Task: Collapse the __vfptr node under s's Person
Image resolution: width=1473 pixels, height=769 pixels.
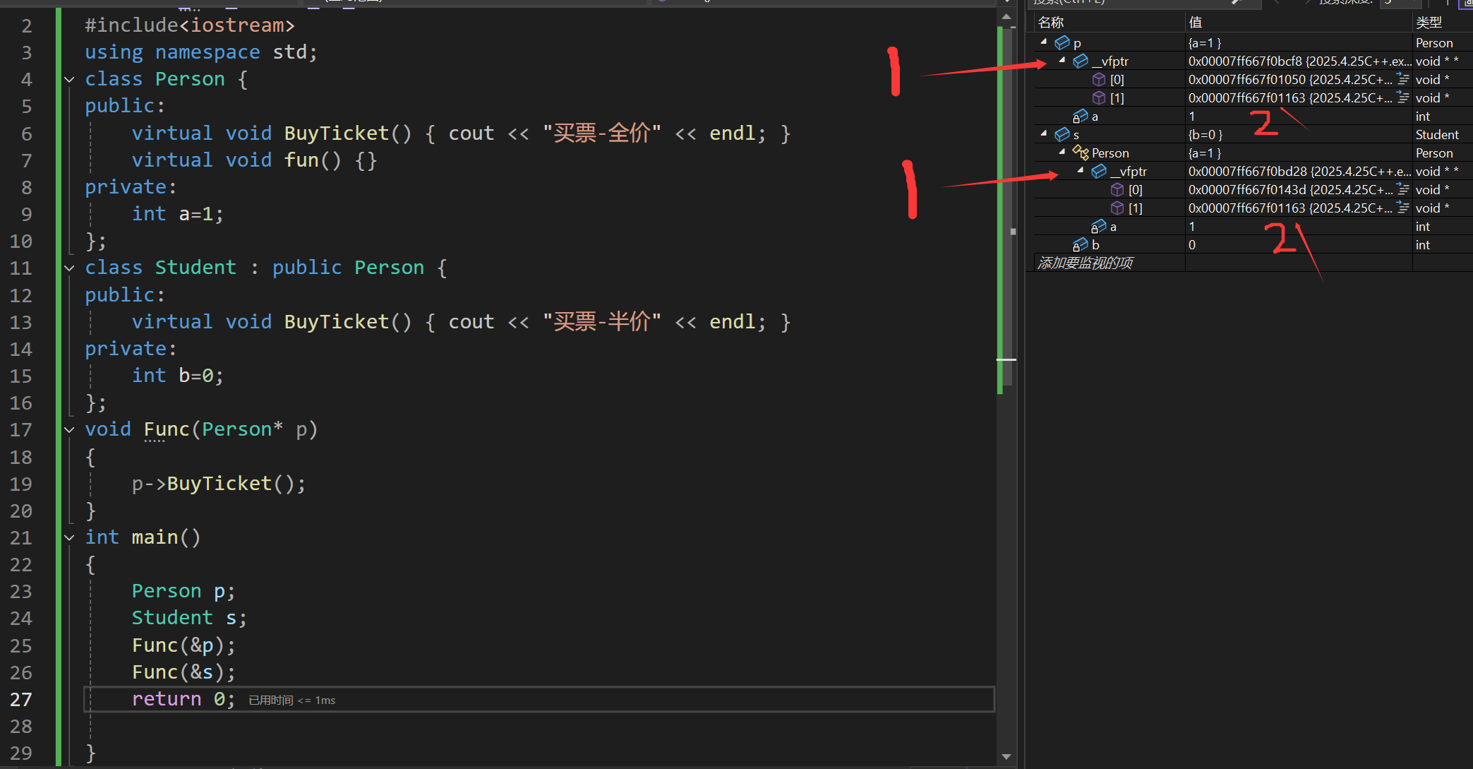Action: (1081, 171)
